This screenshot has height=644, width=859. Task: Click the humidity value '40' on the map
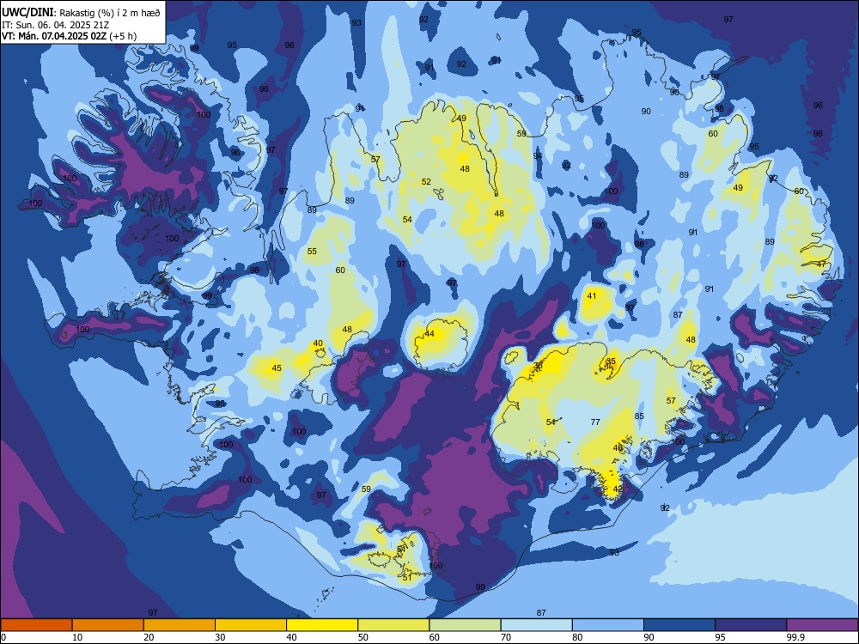click(x=318, y=343)
